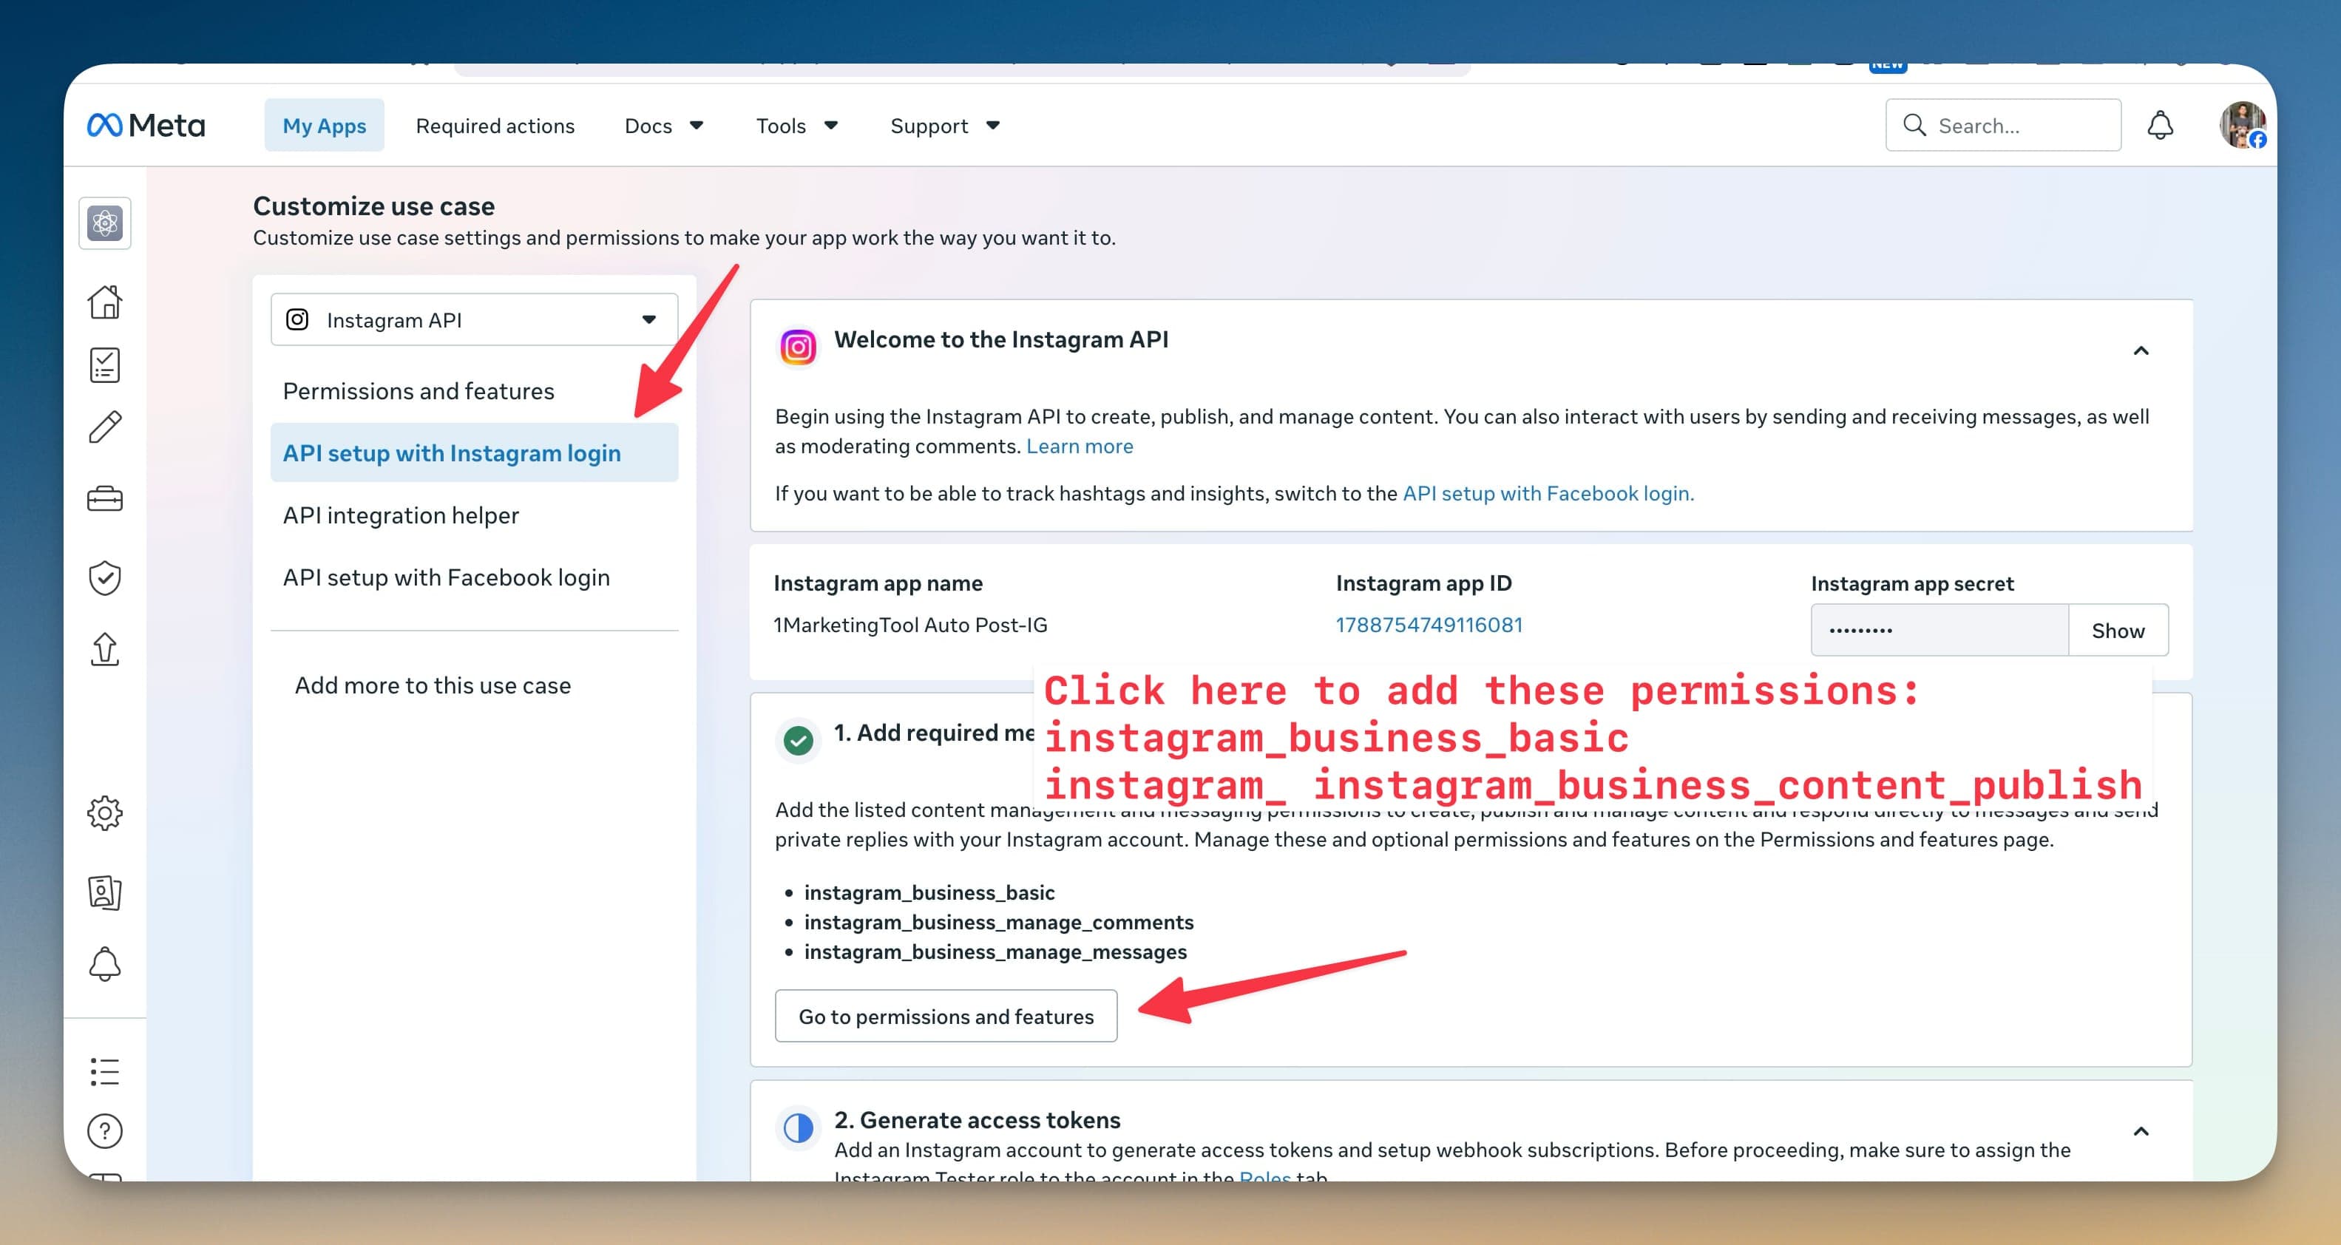Click the green check step 1 icon
The width and height of the screenshot is (2341, 1245).
(x=798, y=741)
